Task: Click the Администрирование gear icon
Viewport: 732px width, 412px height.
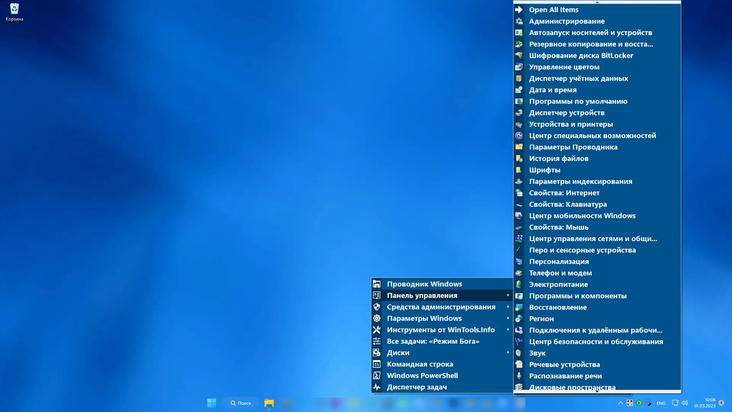Action: 519,21
